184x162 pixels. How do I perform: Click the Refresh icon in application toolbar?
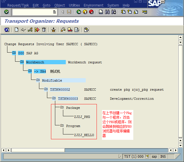7,30
